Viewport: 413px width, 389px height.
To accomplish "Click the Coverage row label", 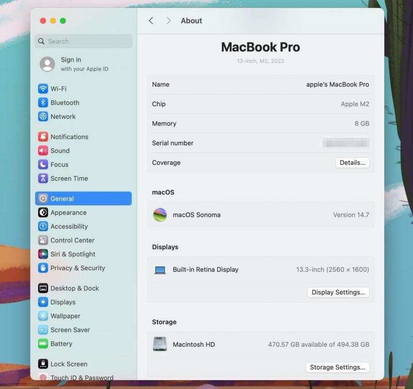I will click(x=166, y=163).
